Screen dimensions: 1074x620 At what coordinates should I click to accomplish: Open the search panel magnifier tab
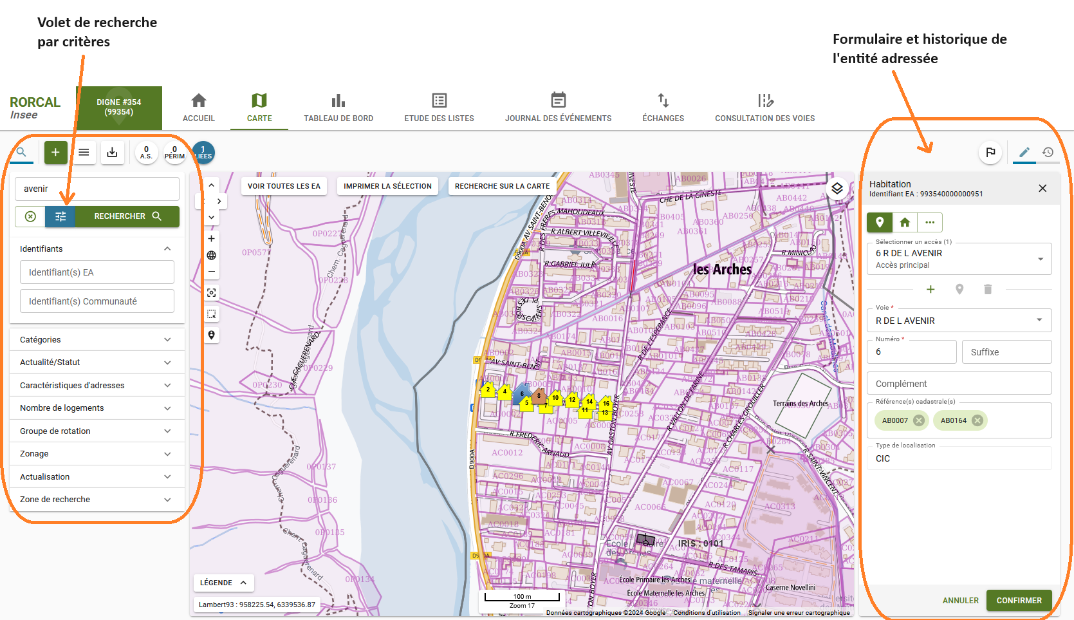click(x=21, y=153)
